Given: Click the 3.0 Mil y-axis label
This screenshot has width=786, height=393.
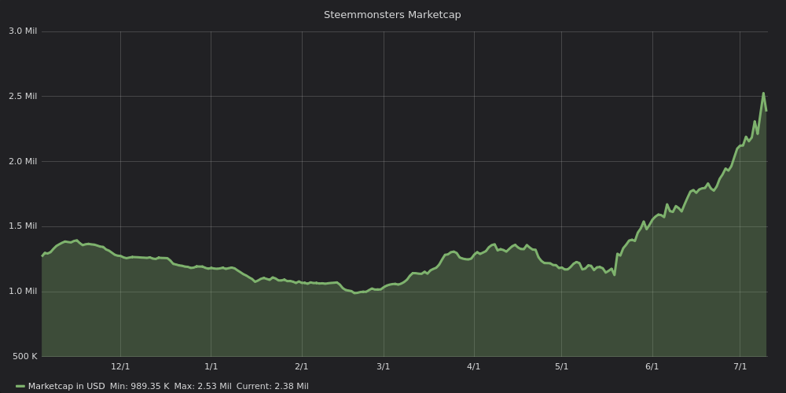Looking at the screenshot, I should pos(23,31).
